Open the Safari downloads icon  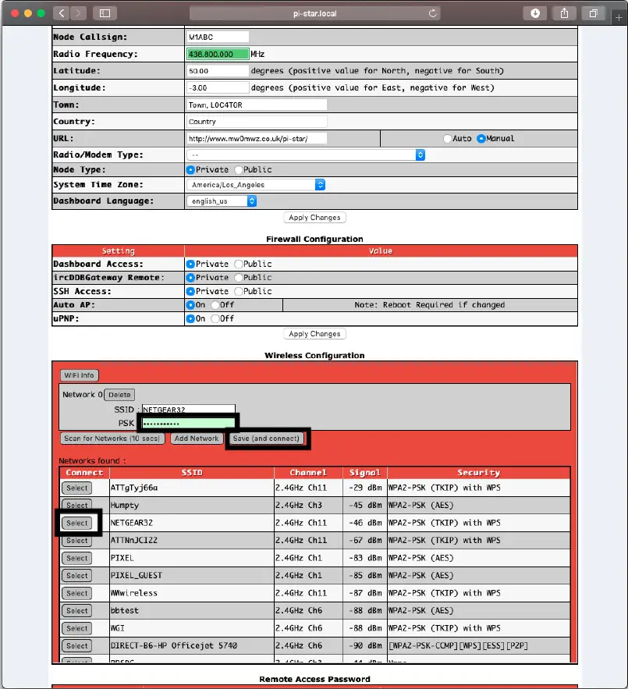coord(535,13)
